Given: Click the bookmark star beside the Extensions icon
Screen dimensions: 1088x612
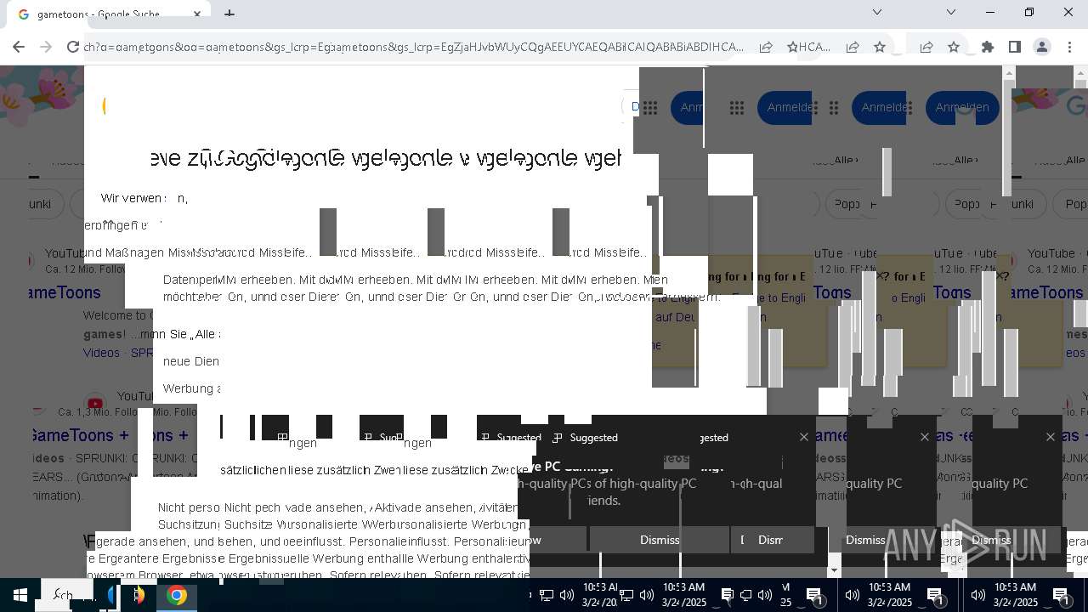Looking at the screenshot, I should tap(954, 48).
